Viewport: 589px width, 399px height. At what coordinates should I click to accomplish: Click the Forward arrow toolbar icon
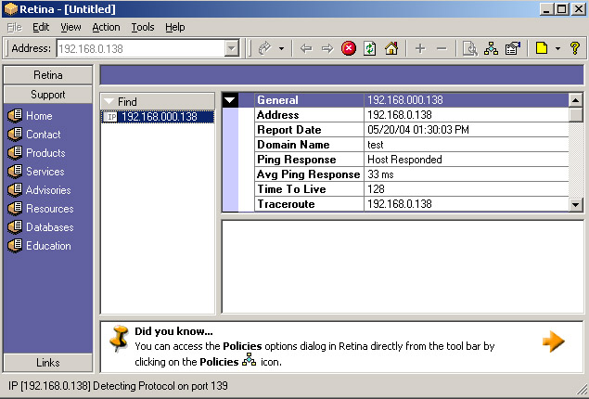pos(327,48)
